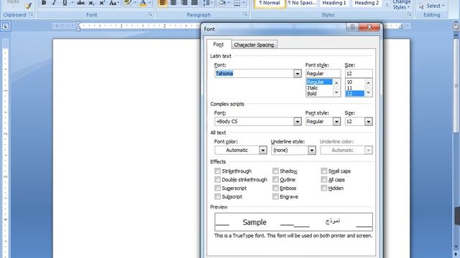Screen dimensions: 460x258
Task: Switch to the Character Spacing tab
Action: click(254, 44)
